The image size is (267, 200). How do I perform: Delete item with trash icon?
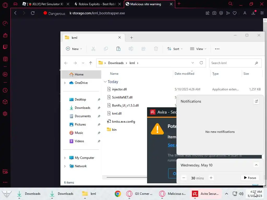pos(156,49)
